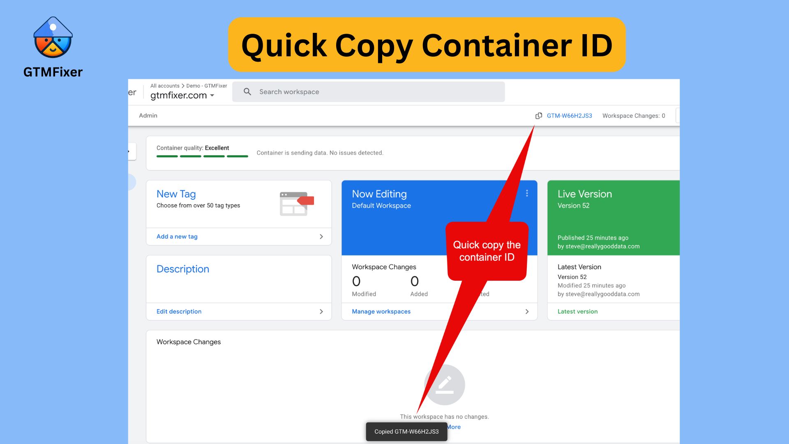Screen dimensions: 789x444
Task: Click the New Tag illustration icon
Action: (x=297, y=203)
